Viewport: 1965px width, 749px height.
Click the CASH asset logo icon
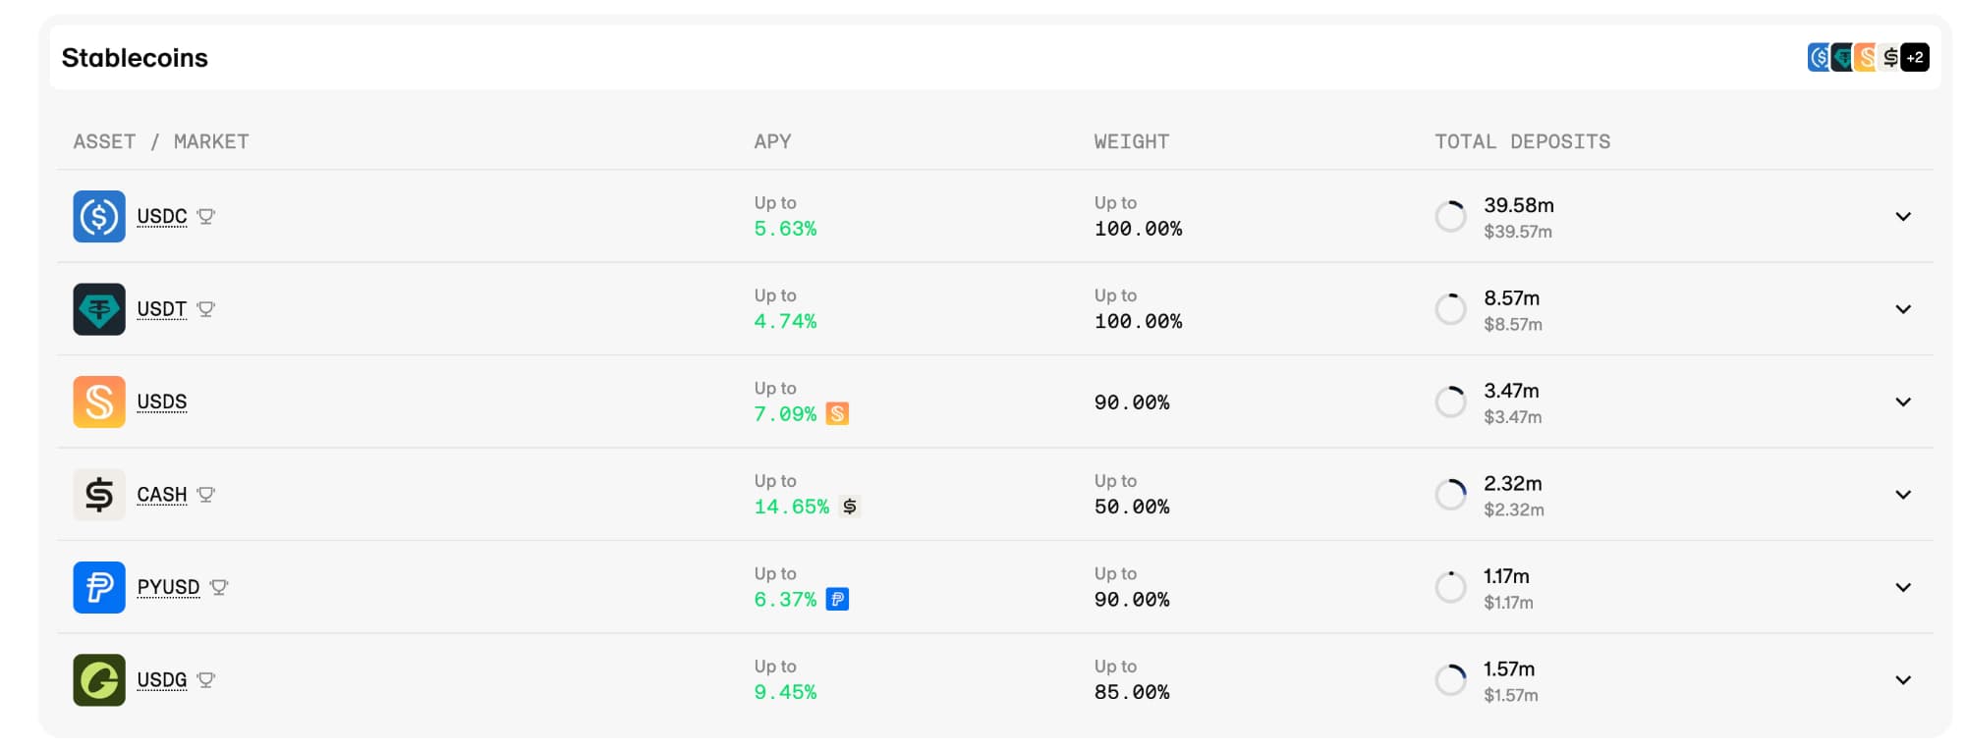pos(99,495)
